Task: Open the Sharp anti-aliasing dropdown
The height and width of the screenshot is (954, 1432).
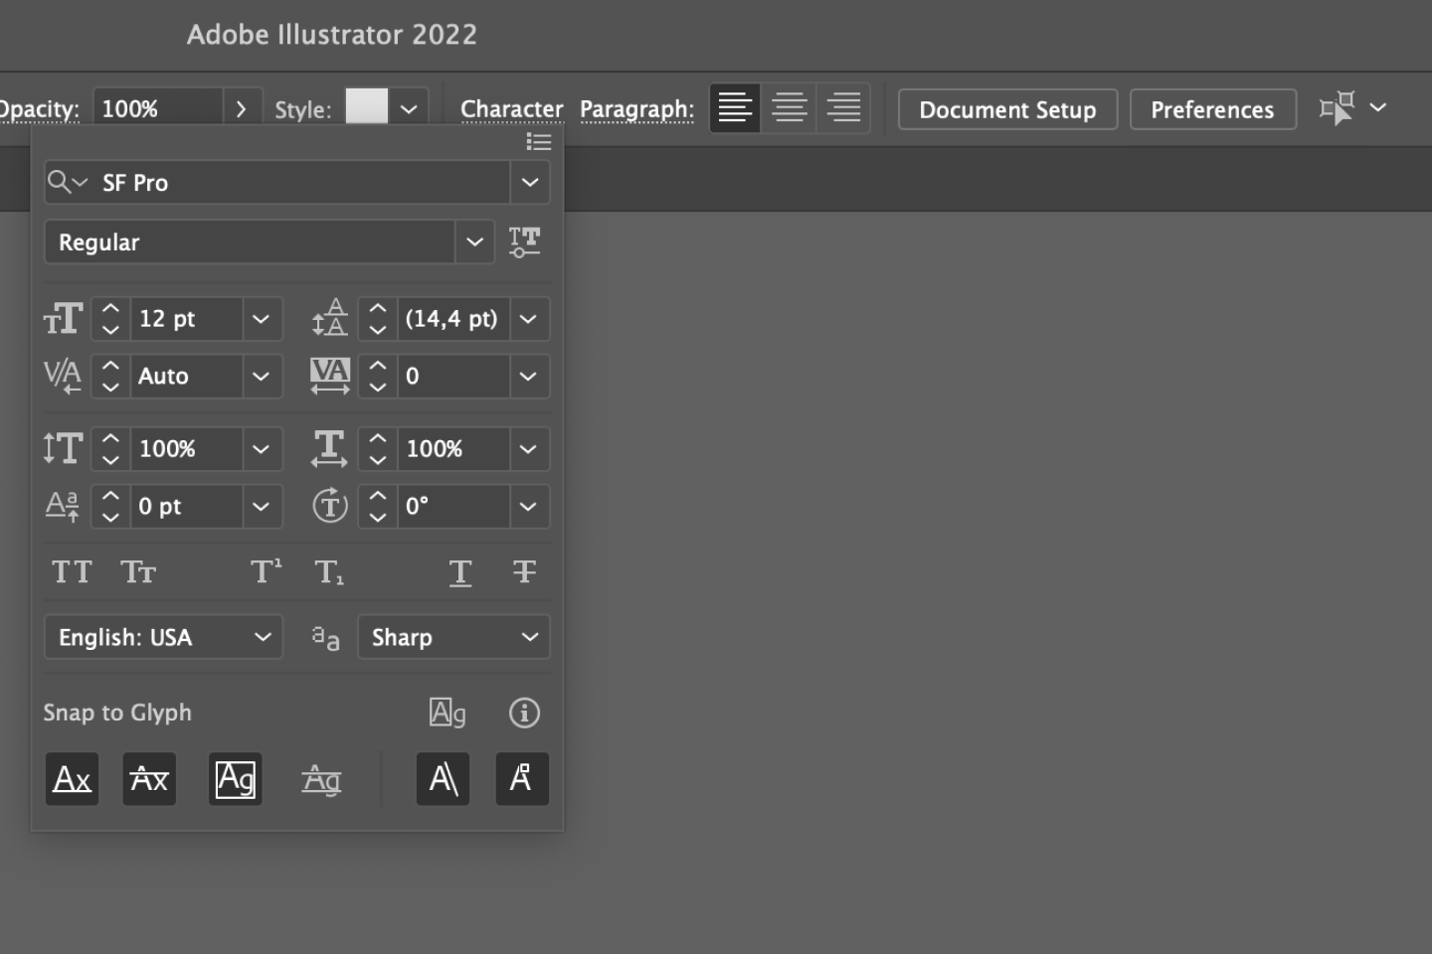Action: [x=453, y=637]
